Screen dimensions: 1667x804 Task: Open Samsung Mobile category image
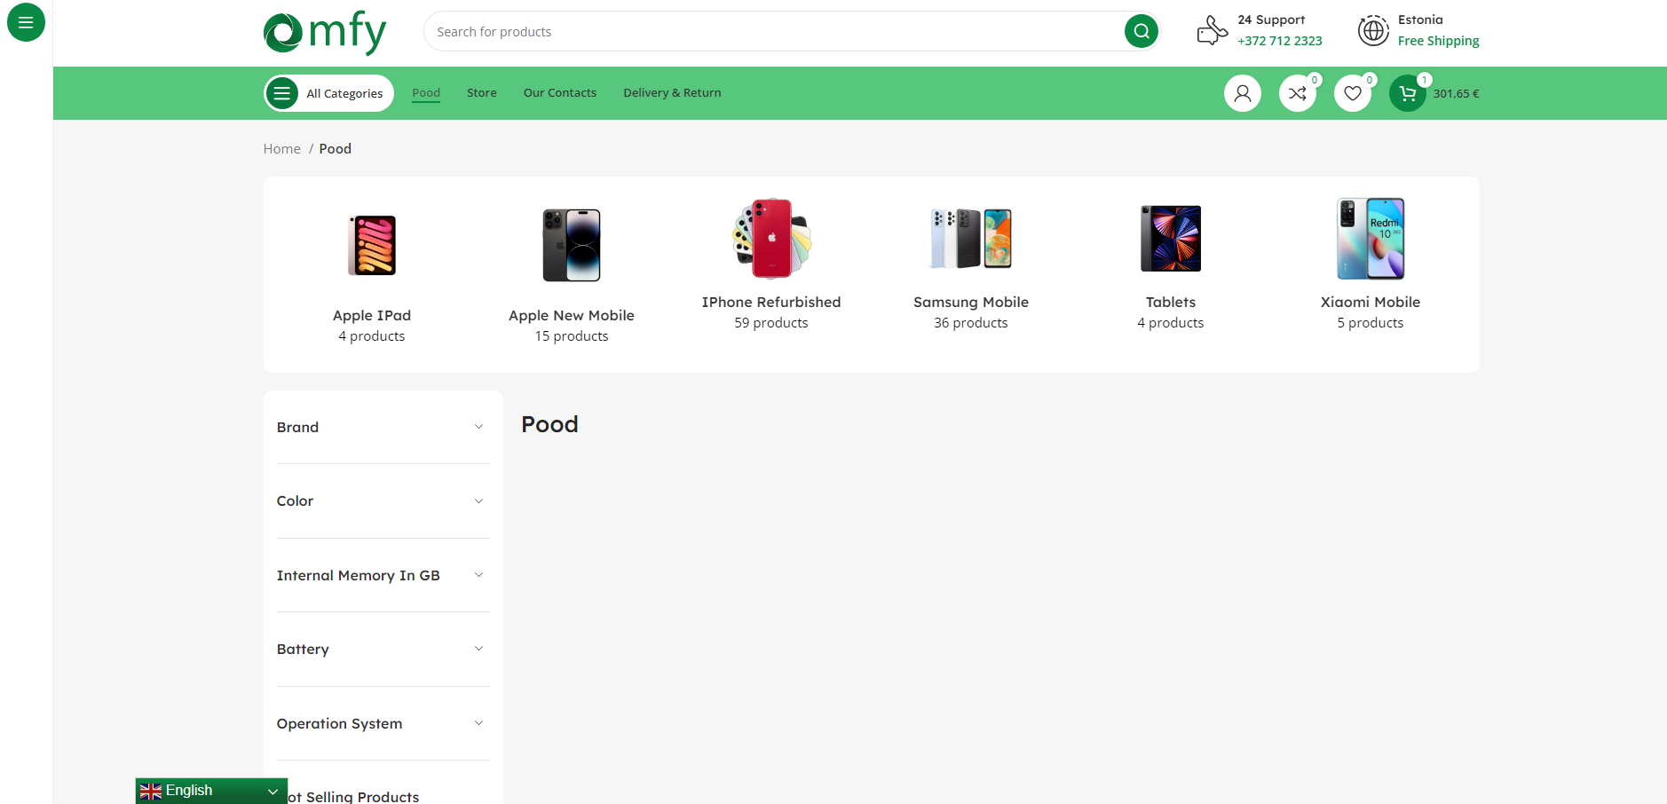coord(971,239)
